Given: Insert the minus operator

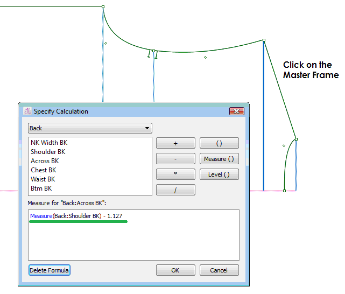Looking at the screenshot, I should 175,159.
